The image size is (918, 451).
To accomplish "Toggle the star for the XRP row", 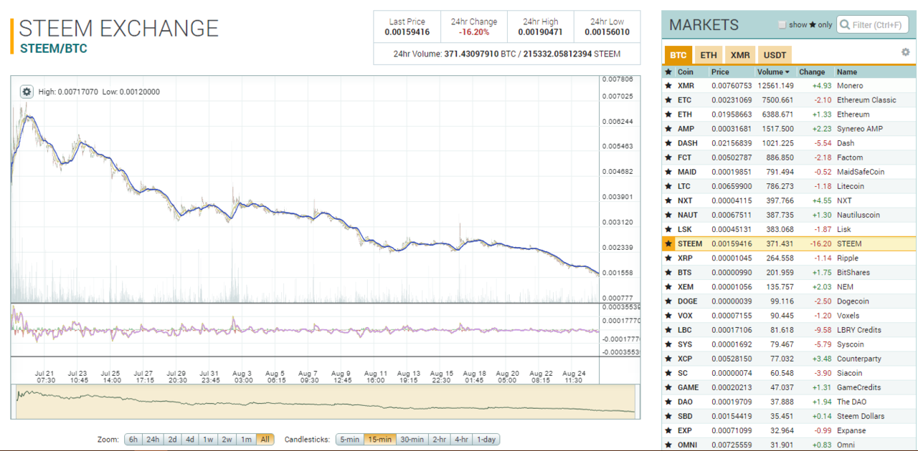I will click(x=668, y=258).
